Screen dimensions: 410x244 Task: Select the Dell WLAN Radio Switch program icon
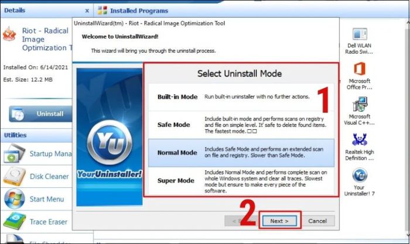[360, 34]
